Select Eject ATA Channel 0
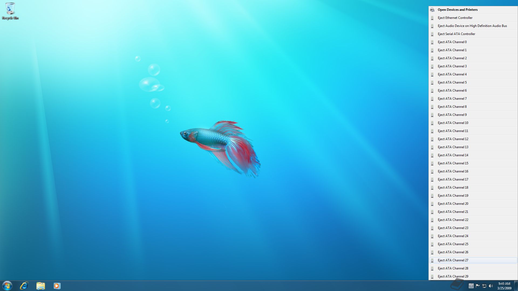 [x=473, y=42]
